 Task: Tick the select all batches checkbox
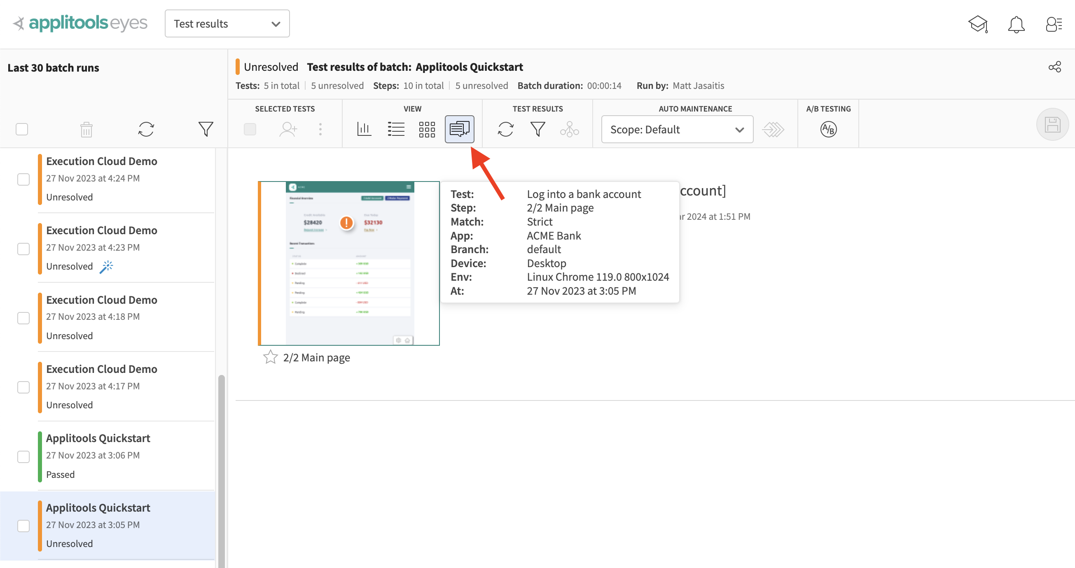[22, 129]
